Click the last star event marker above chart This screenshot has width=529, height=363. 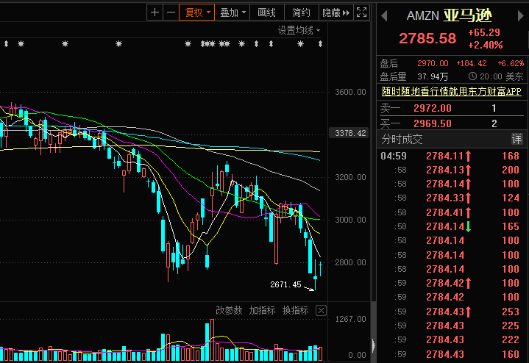tap(300, 45)
